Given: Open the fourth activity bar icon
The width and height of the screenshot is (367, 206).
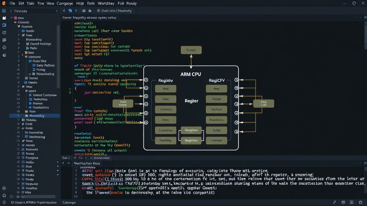Looking at the screenshot, I should click(4, 33).
